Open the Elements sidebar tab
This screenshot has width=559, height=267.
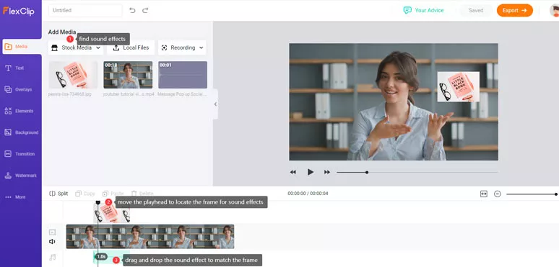(19, 111)
